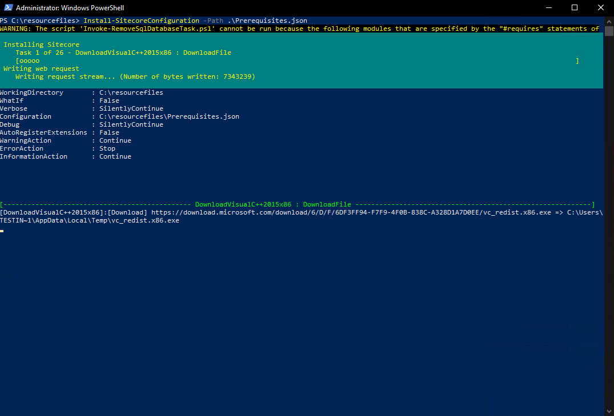Click 'Task 1 of 26 - DownloadVisualC++2015x86' line

pos(123,52)
